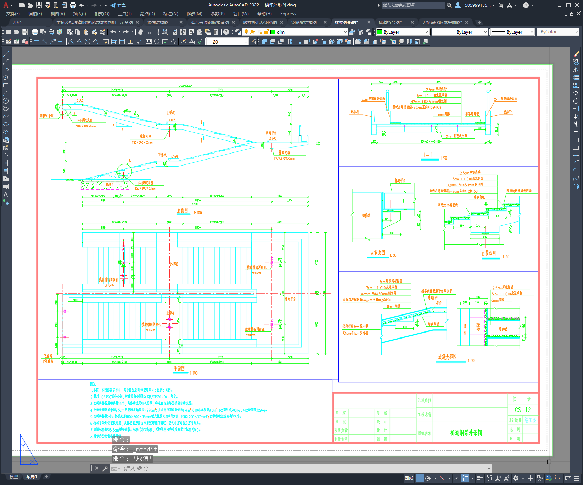Switch to the 梯道桥台图 tab
Viewport: 583px width, 485px height.
click(390, 22)
